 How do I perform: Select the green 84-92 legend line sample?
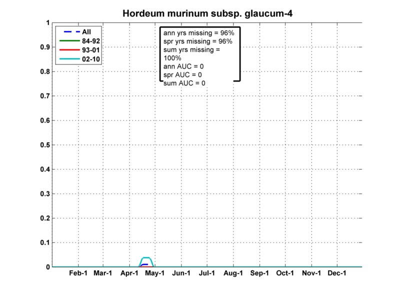pyautogui.click(x=66, y=41)
